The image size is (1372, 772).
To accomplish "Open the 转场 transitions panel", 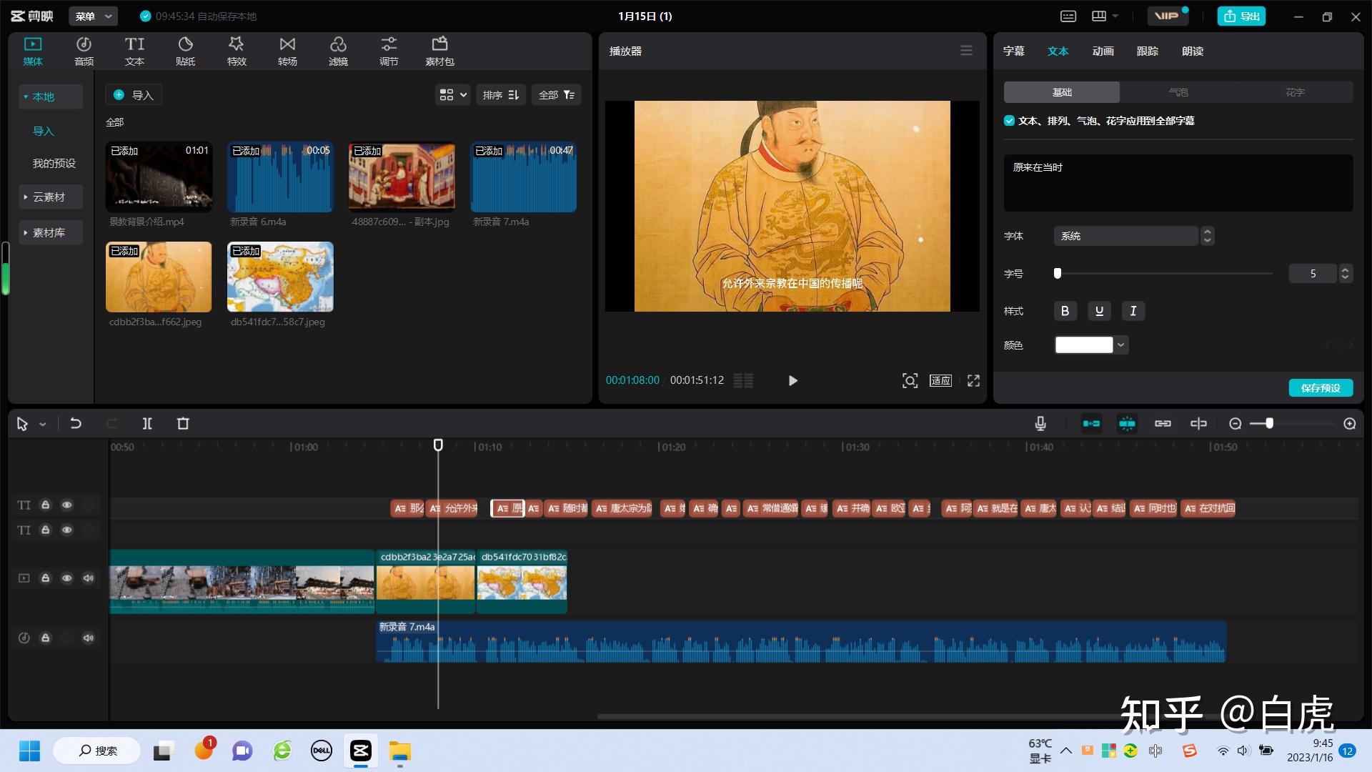I will (287, 51).
